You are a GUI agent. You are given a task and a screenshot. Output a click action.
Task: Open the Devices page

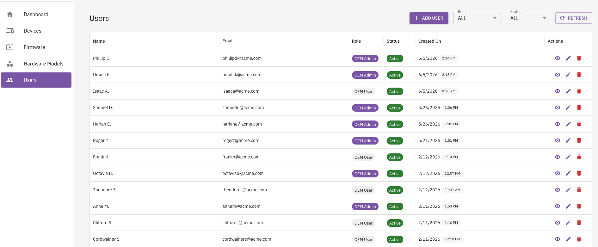(36, 31)
